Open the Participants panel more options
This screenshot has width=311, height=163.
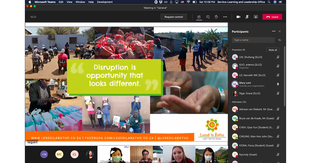coord(274,31)
